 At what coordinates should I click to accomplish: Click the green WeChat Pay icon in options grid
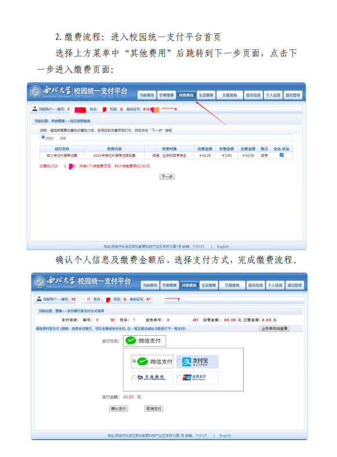click(143, 362)
